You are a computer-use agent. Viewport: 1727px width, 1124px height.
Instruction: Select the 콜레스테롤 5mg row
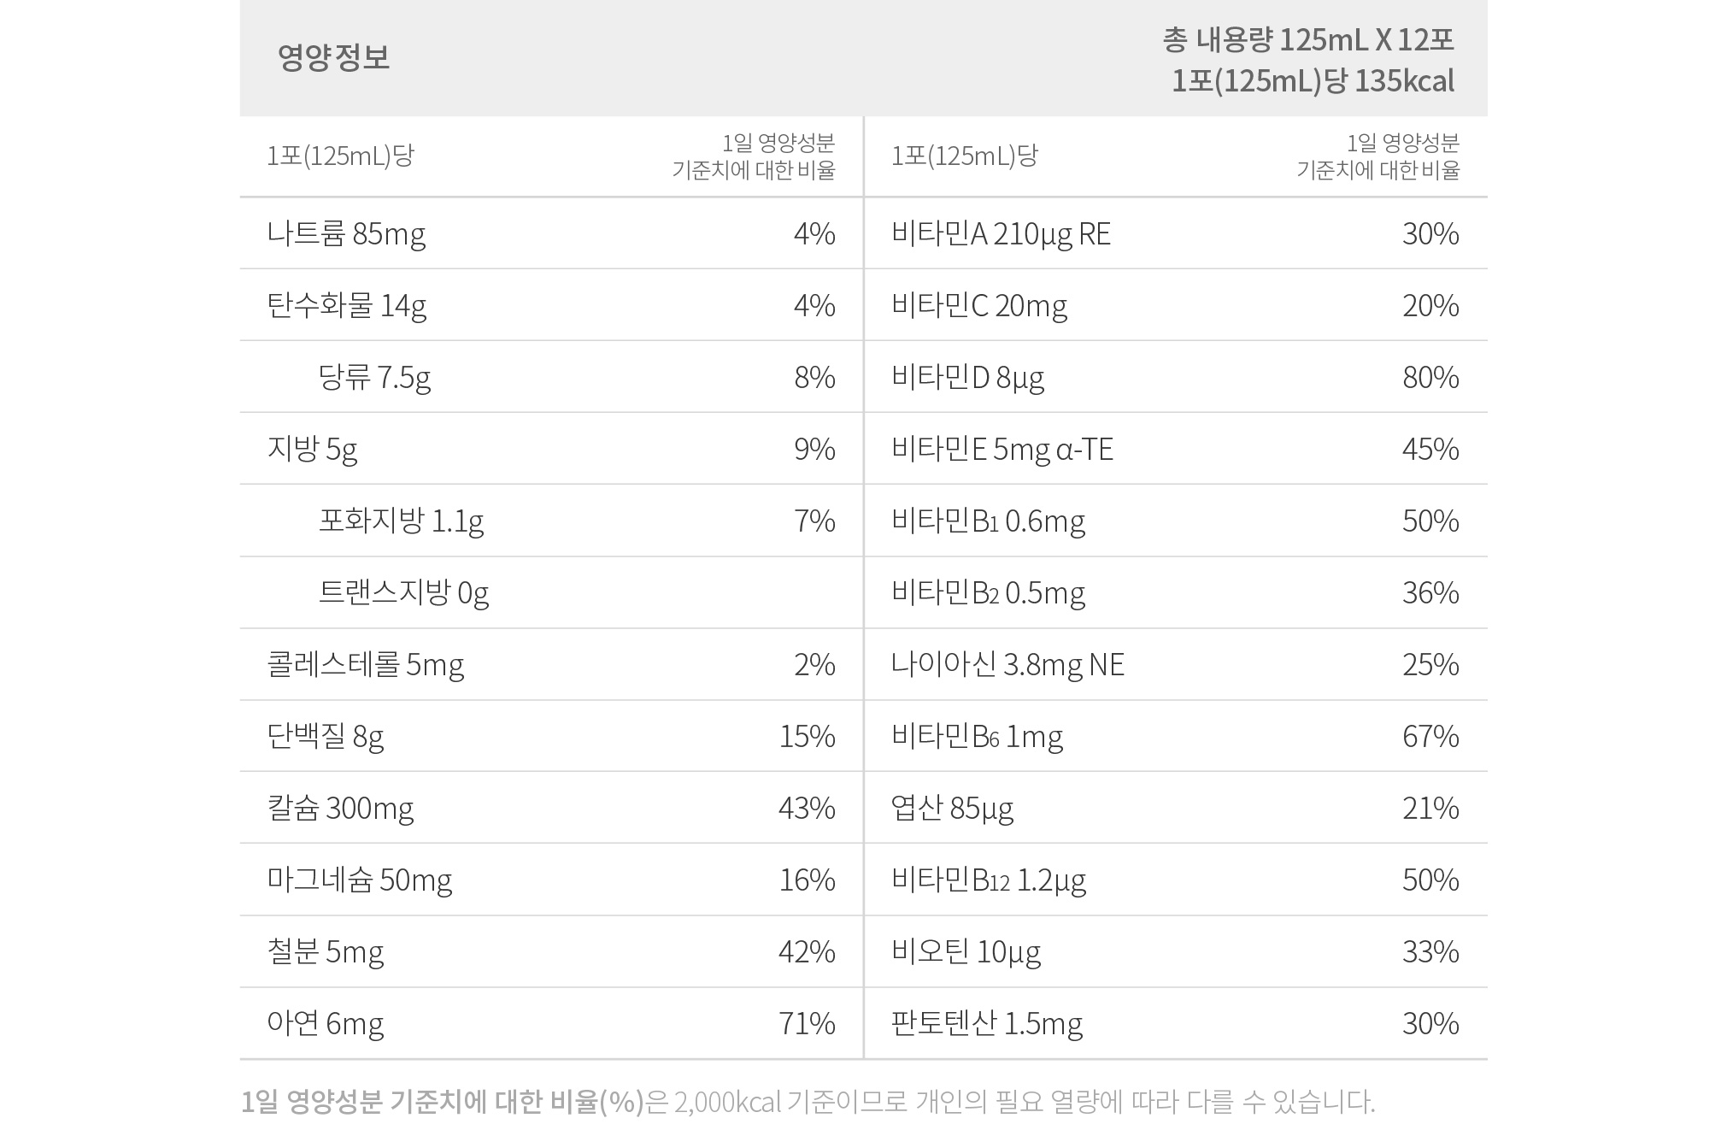551,664
